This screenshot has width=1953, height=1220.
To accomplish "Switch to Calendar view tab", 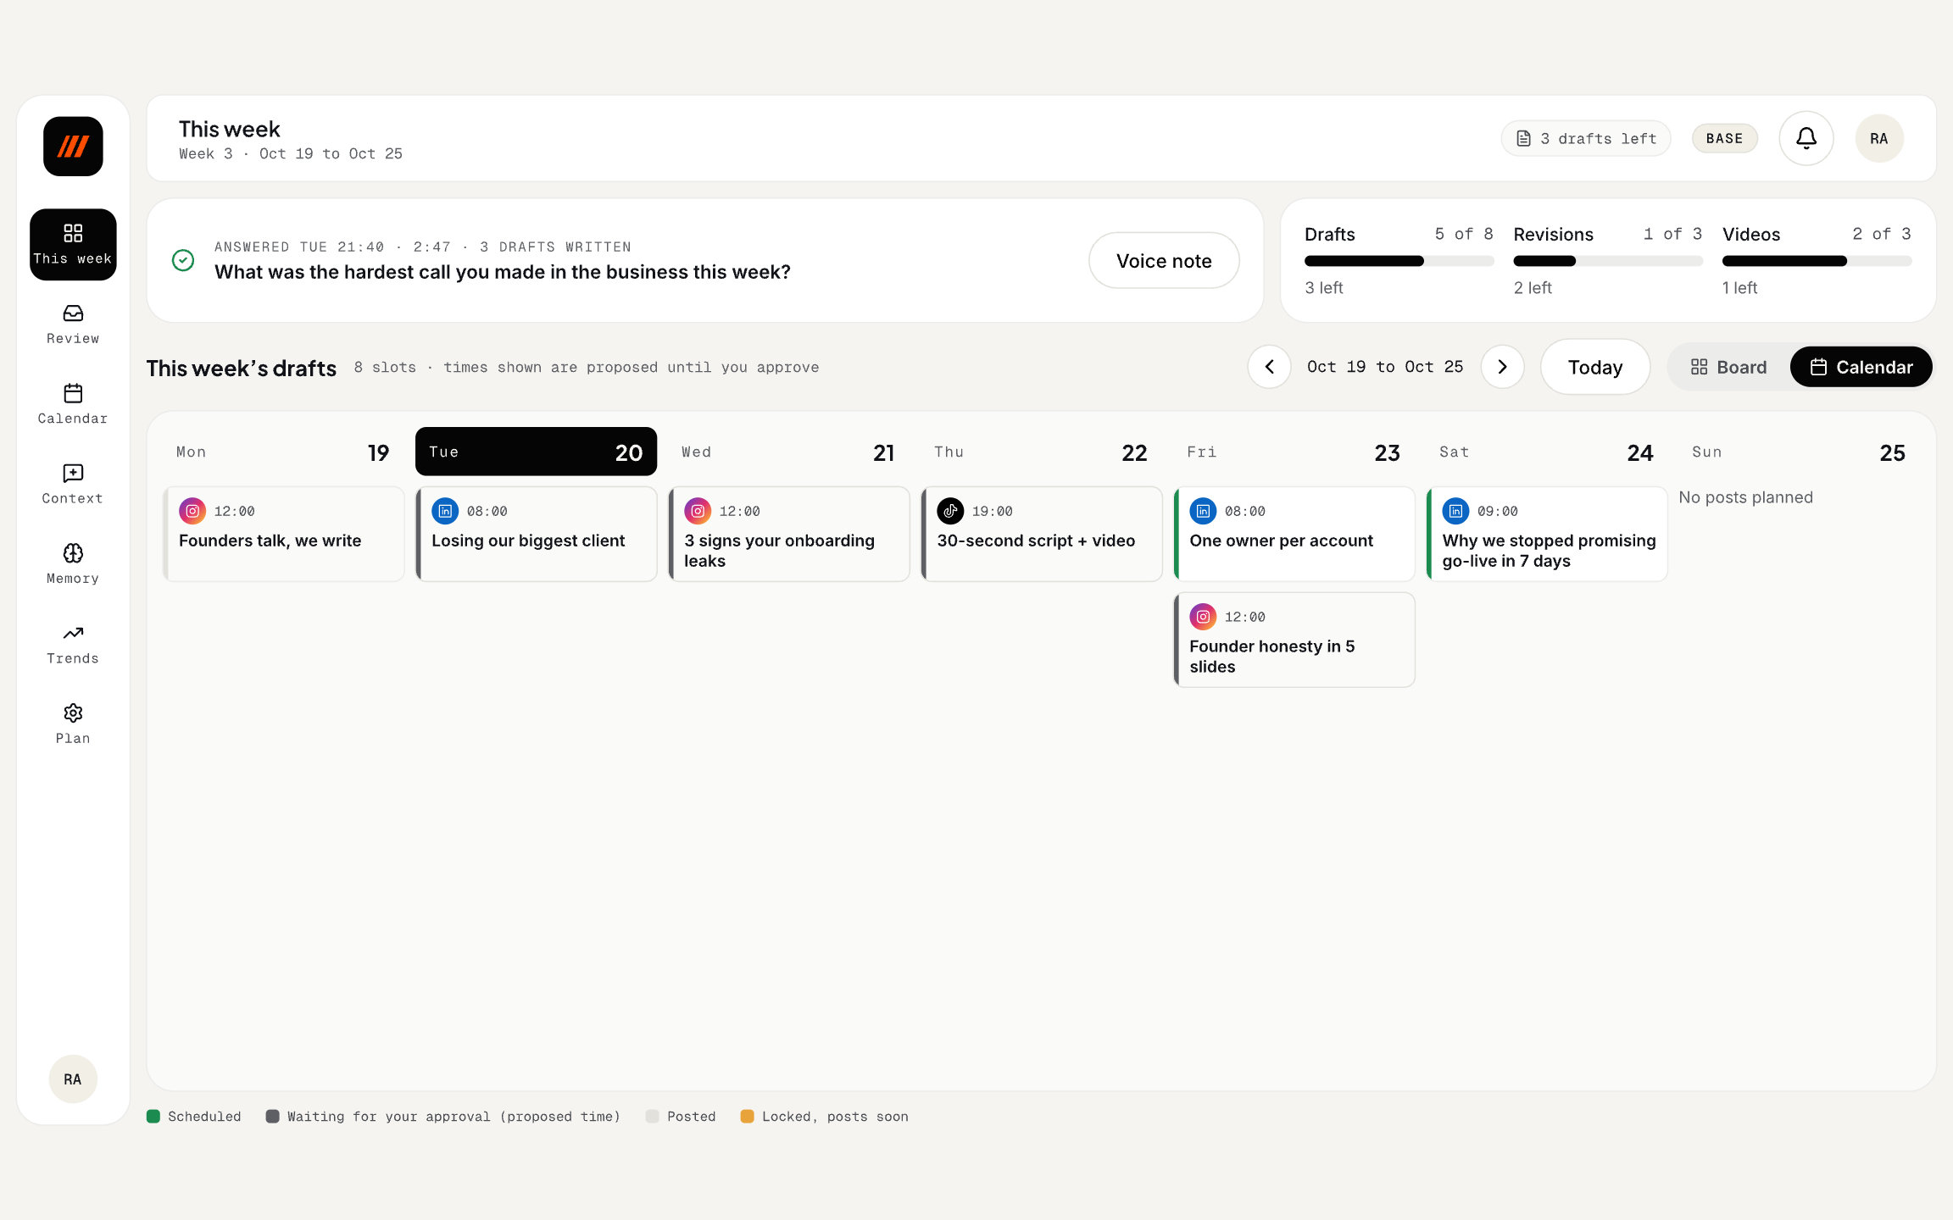I will (1861, 367).
